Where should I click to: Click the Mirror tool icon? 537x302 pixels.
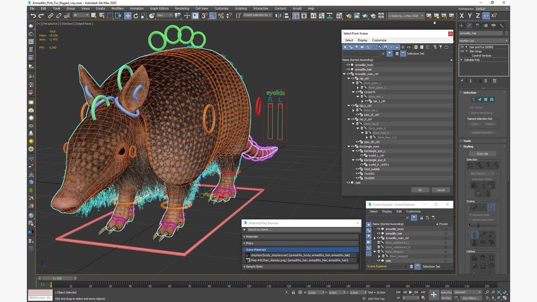pos(278,16)
